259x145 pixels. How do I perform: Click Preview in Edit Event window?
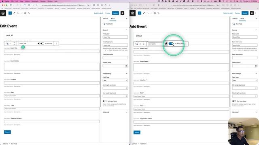(x=108, y=13)
